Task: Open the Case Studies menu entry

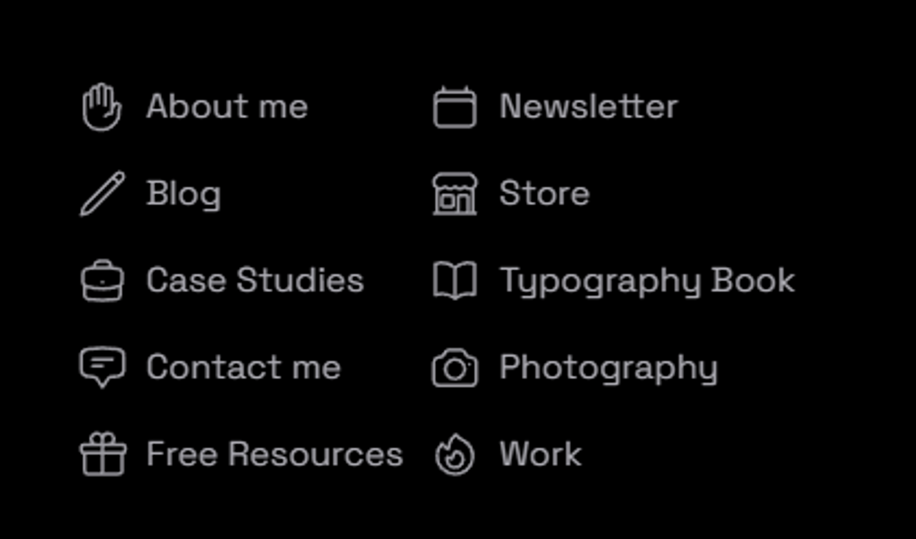Action: [x=255, y=280]
